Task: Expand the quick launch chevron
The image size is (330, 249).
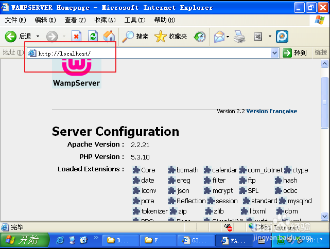Action: coord(96,238)
